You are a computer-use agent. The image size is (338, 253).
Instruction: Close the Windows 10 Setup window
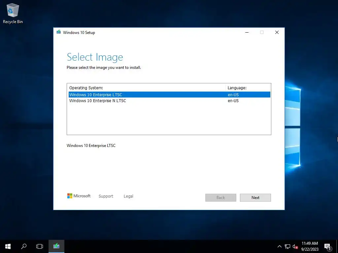coord(277,32)
